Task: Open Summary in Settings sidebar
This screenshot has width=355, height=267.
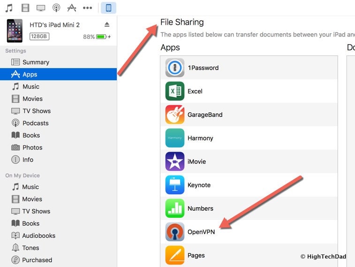Action: 59,62
